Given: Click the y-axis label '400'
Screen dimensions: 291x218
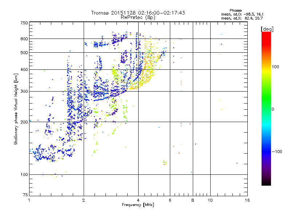Looking at the screenshot, I should click(x=24, y=70).
